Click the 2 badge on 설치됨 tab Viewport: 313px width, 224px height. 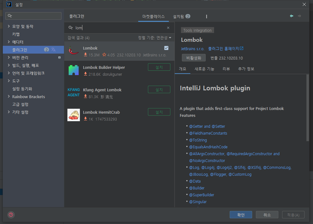click(x=188, y=16)
